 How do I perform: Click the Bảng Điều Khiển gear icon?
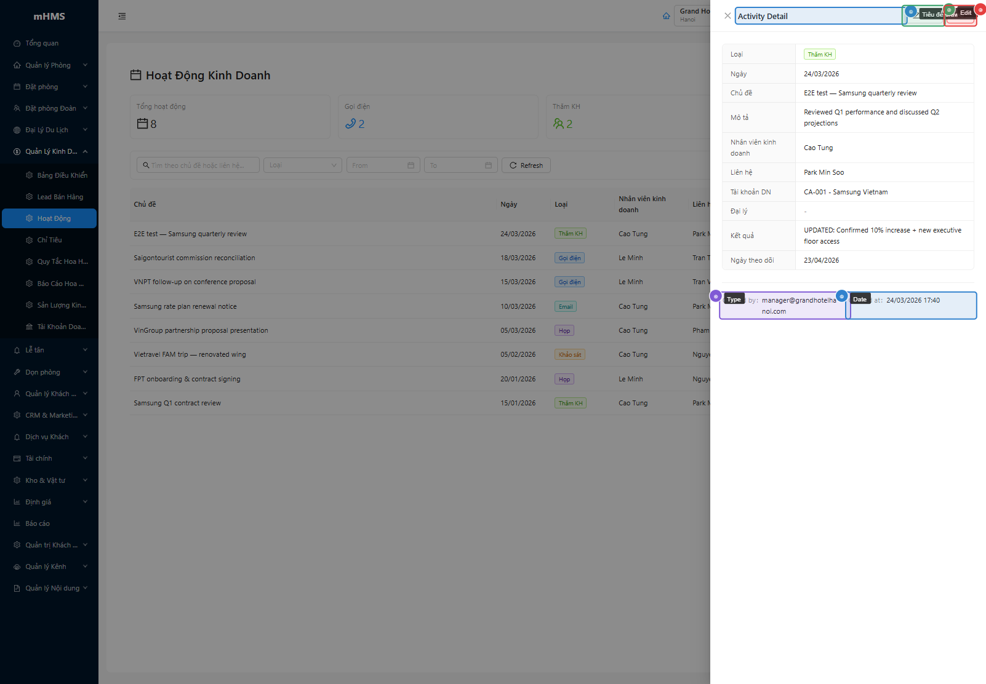(29, 175)
